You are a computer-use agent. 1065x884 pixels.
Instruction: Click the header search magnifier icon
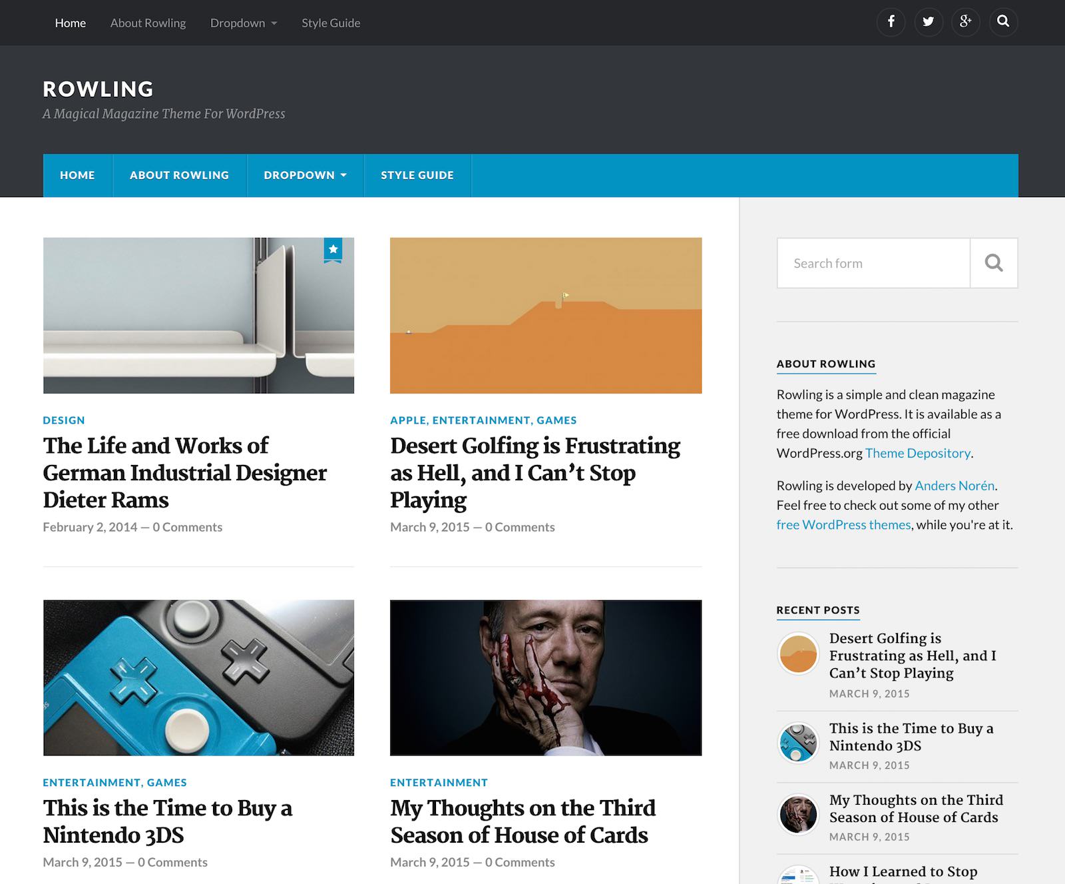pyautogui.click(x=1003, y=22)
